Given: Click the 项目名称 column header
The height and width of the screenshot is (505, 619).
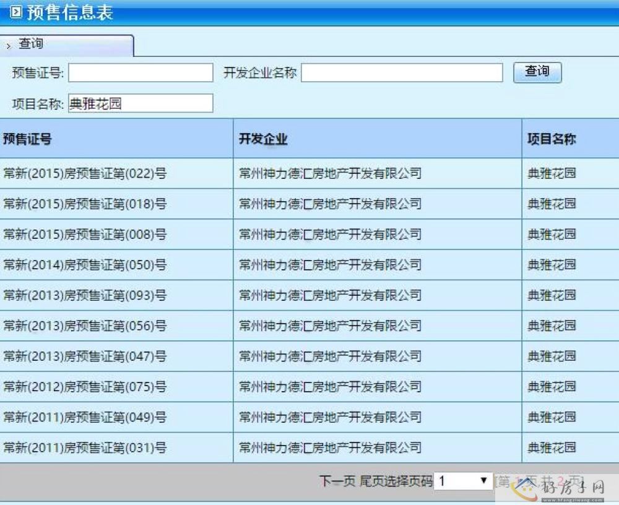Looking at the screenshot, I should (551, 139).
